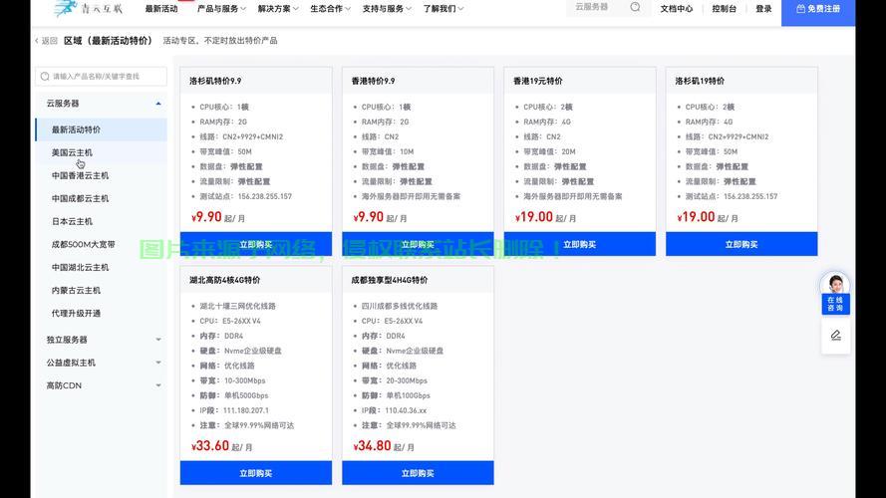Click the back arrow next to 返回
Screen dimensions: 886x498
pos(38,41)
